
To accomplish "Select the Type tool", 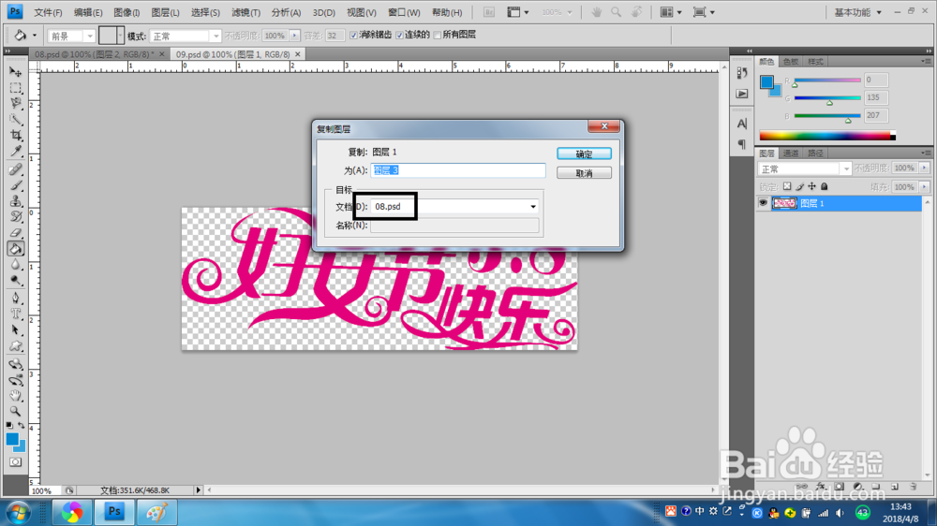I will [16, 314].
